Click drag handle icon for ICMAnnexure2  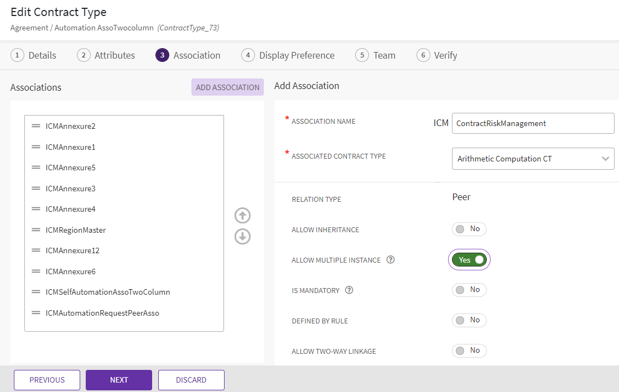tap(36, 126)
